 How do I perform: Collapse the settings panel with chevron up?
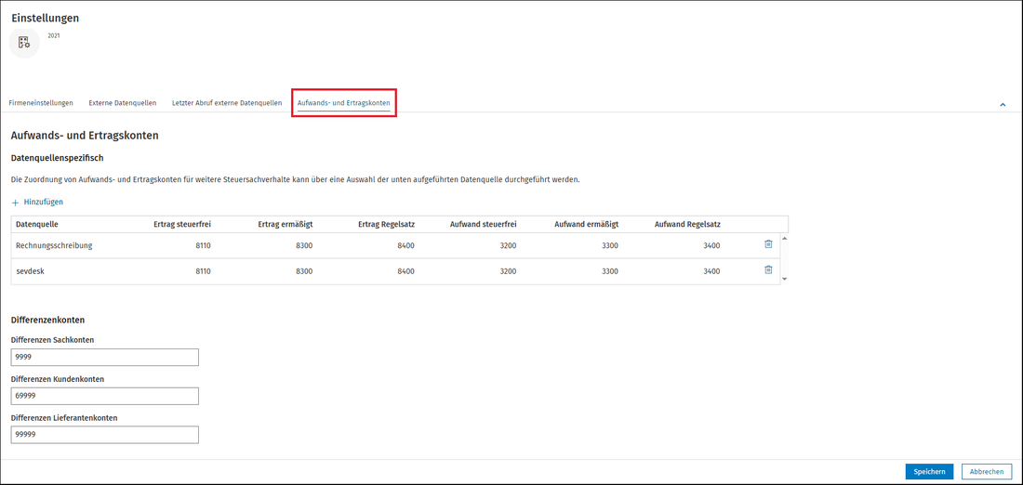click(1003, 104)
